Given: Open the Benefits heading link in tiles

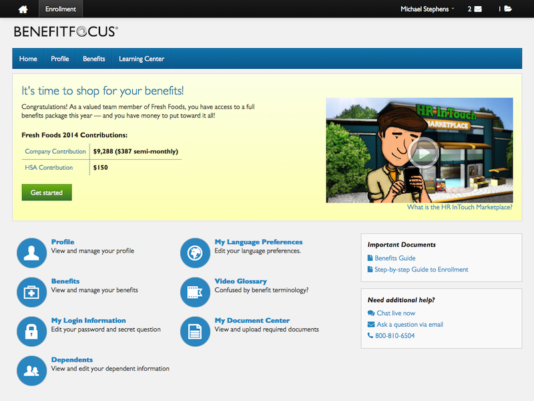Looking at the screenshot, I should tap(65, 281).
